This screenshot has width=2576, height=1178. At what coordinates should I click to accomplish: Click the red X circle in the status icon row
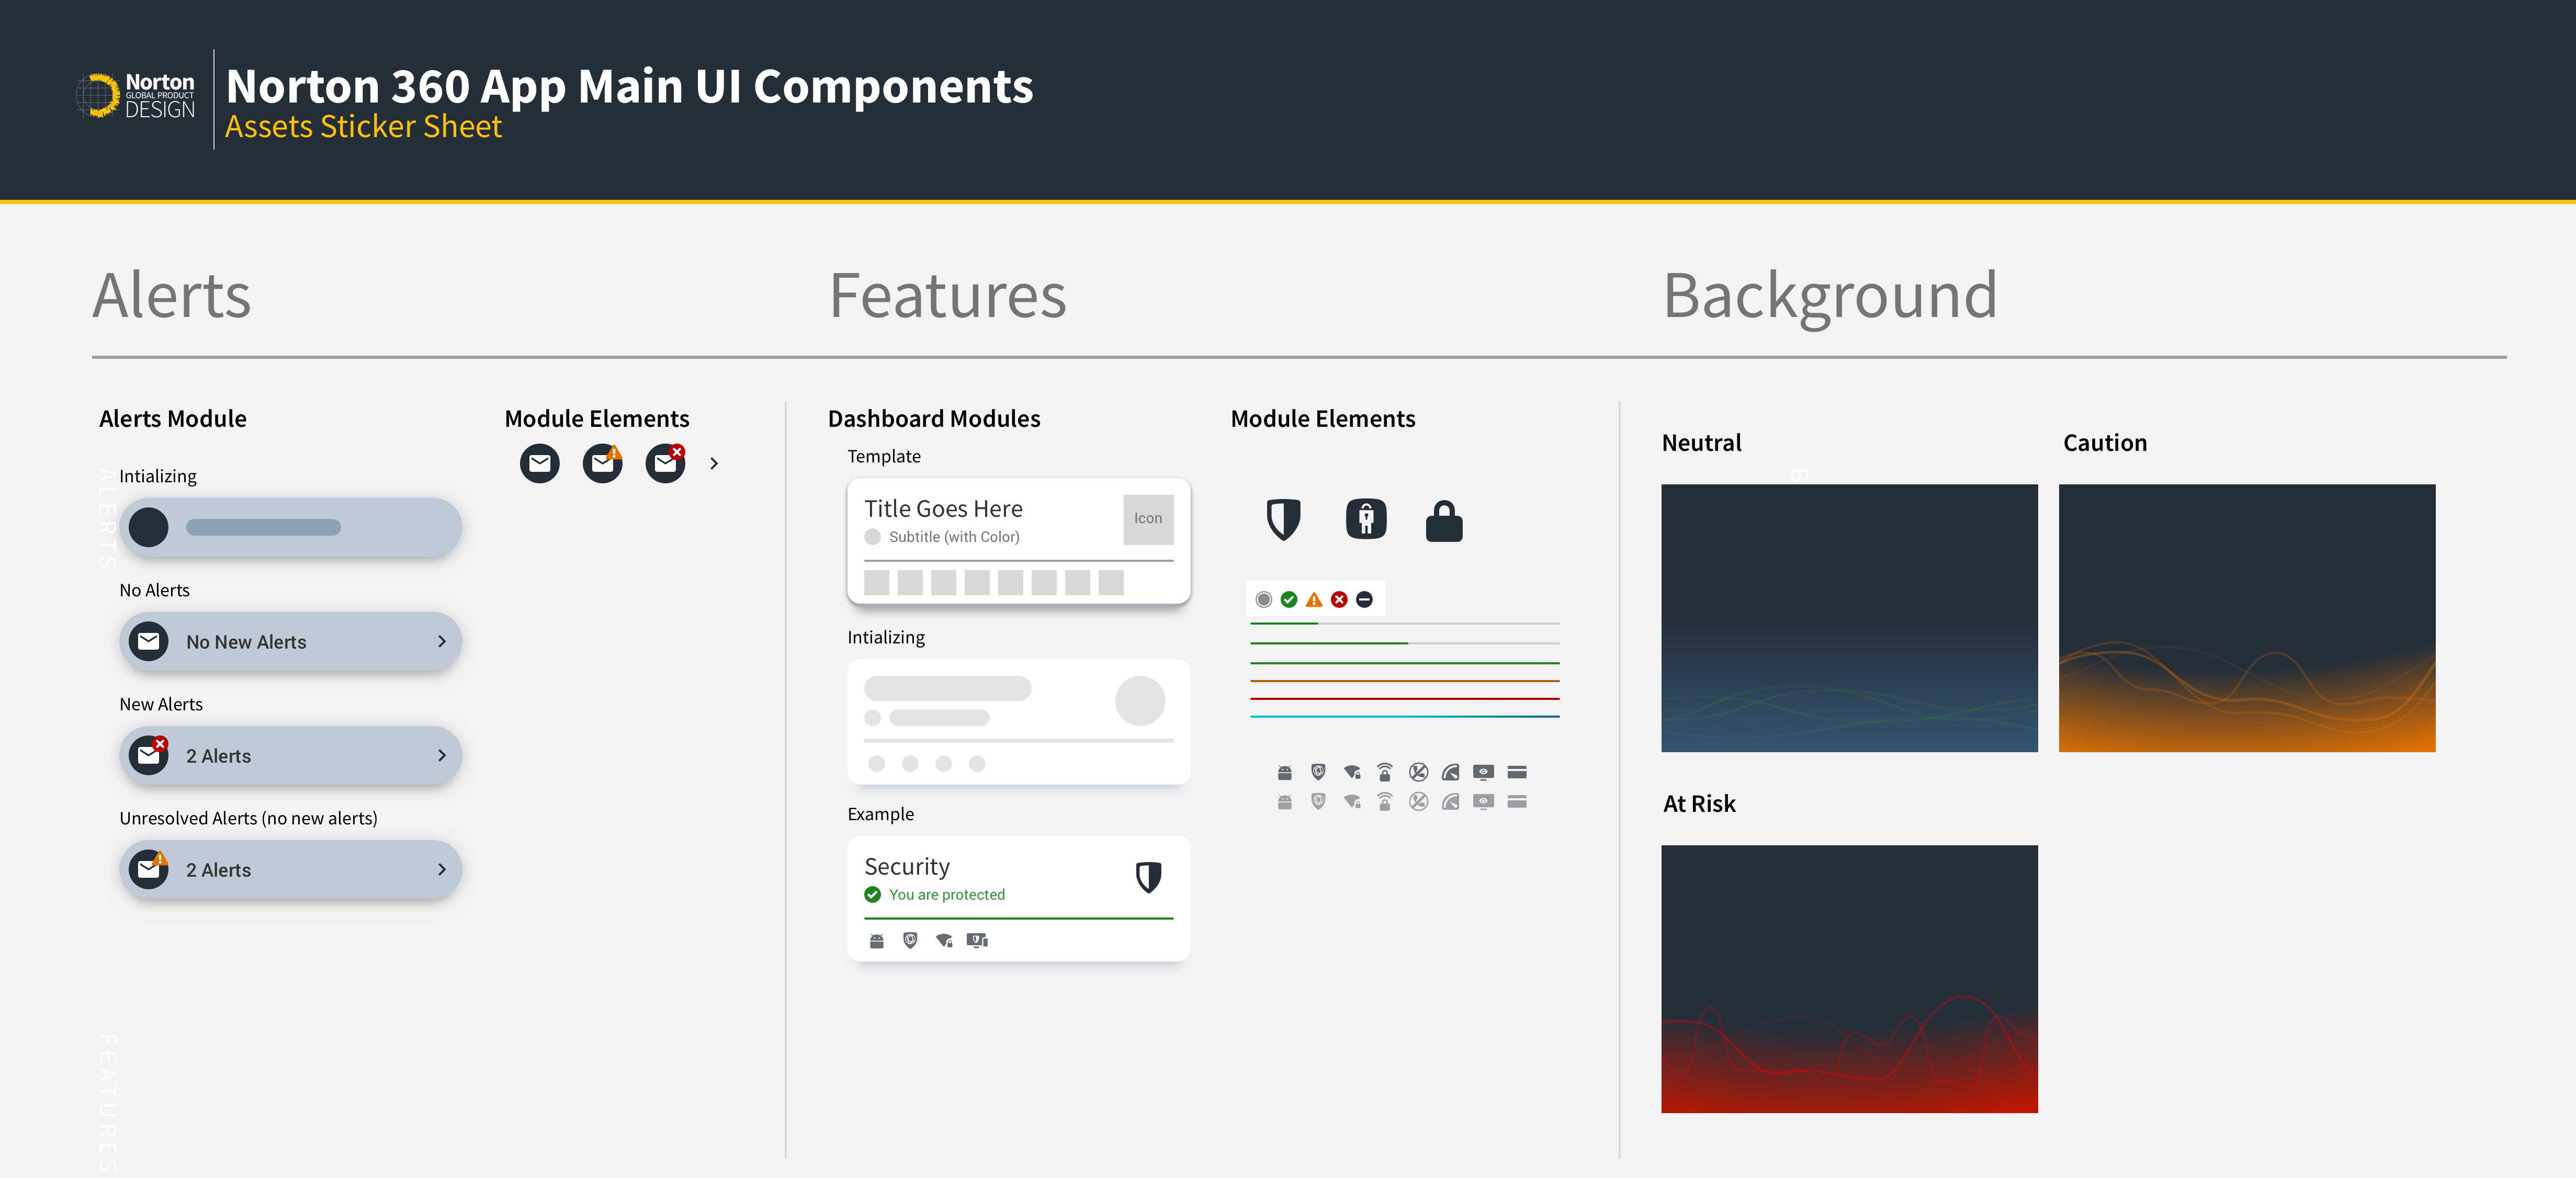pos(1339,600)
